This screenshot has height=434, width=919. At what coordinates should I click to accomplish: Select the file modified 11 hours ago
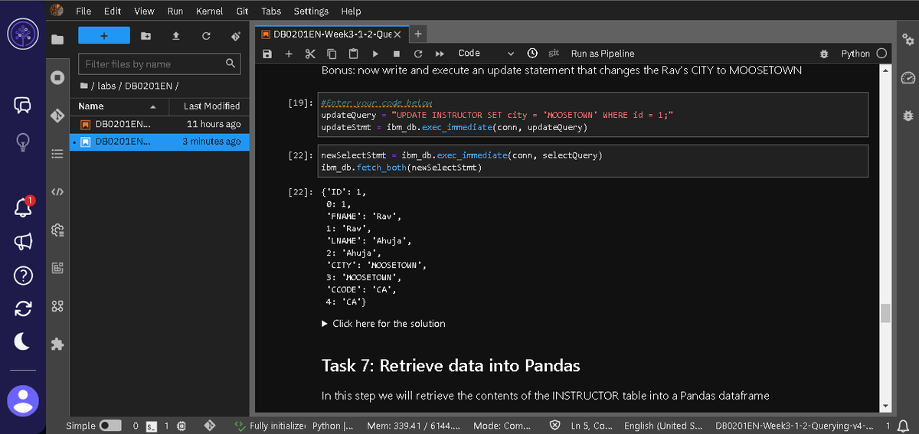click(x=159, y=124)
